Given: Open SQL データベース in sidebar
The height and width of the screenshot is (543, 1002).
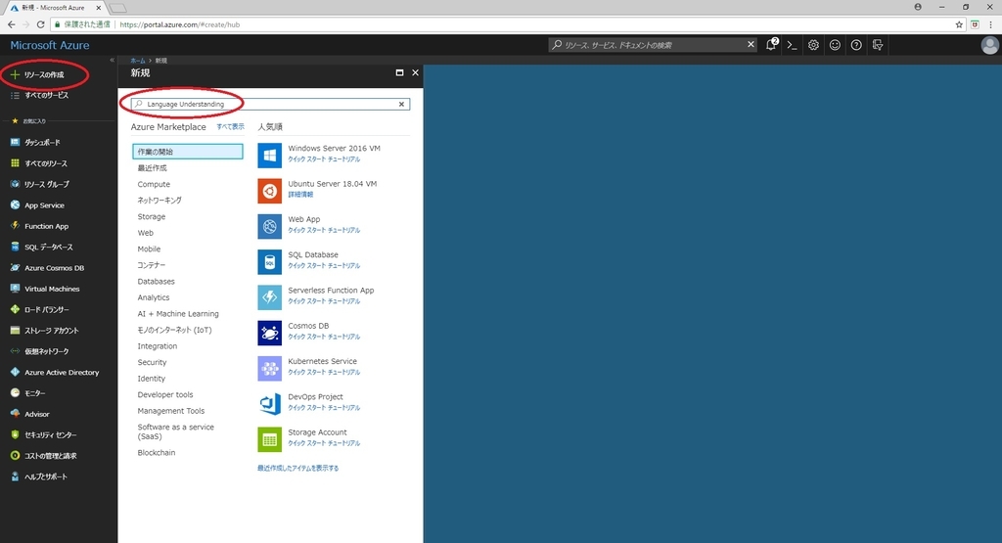Looking at the screenshot, I should click(49, 247).
